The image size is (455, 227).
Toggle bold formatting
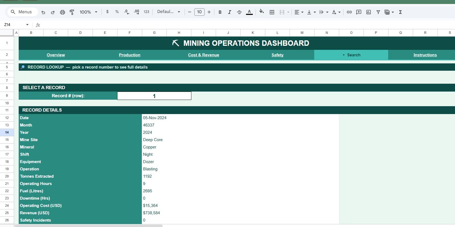[x=220, y=12]
